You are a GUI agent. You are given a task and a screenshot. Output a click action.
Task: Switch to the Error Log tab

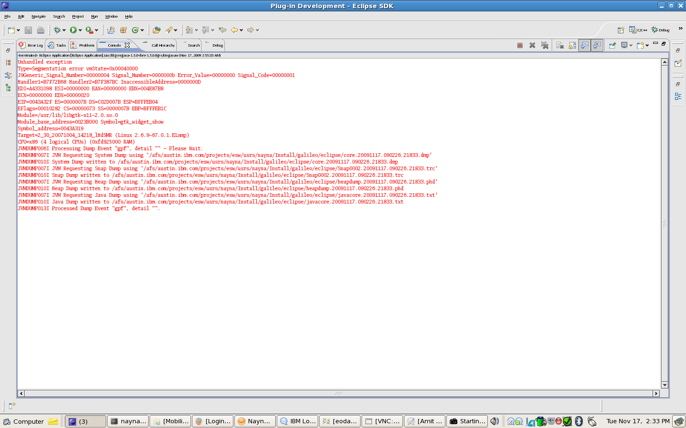(31, 45)
